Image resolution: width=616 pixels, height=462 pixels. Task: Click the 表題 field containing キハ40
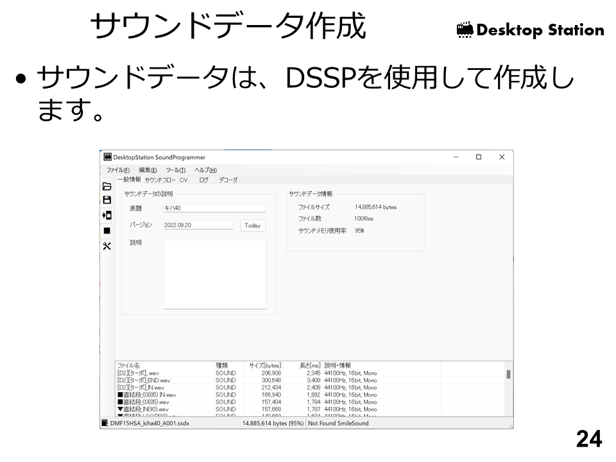pyautogui.click(x=214, y=208)
